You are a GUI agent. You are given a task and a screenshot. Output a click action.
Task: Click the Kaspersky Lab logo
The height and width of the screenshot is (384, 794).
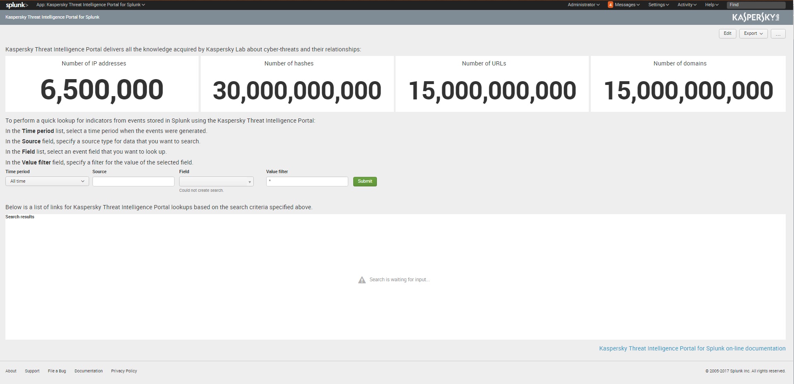(x=755, y=17)
